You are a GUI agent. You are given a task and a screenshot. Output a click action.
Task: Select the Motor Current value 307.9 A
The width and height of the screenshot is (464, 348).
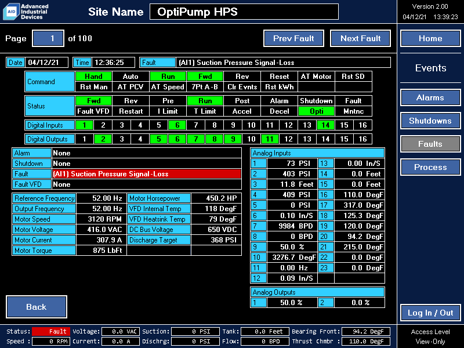(101, 240)
